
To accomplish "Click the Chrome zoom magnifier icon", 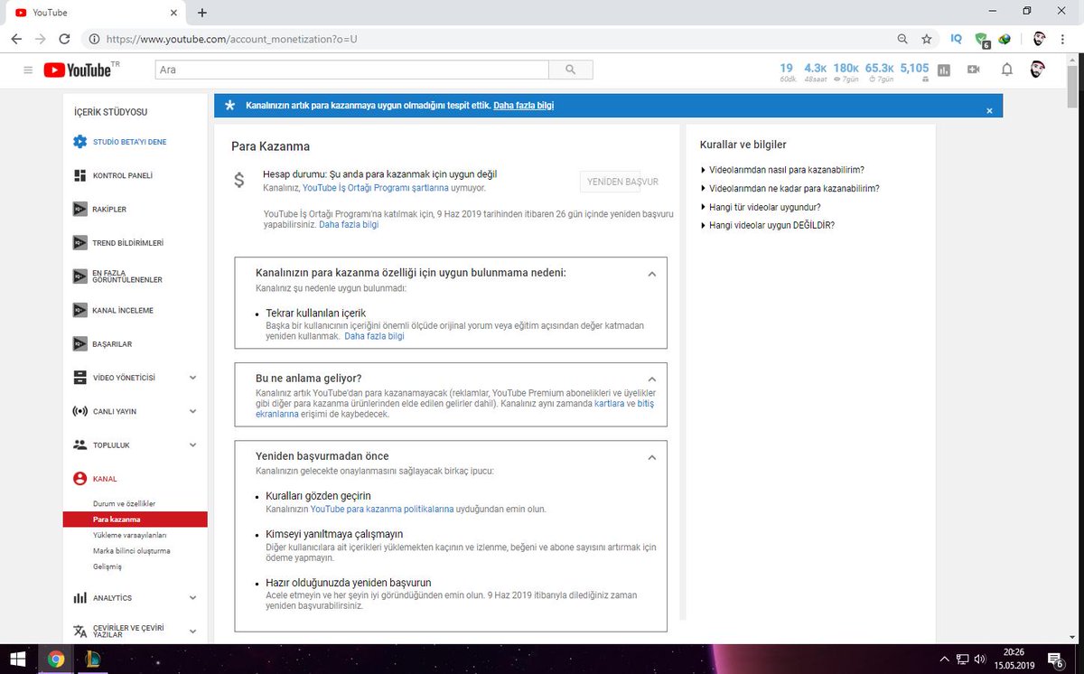I will 902,39.
